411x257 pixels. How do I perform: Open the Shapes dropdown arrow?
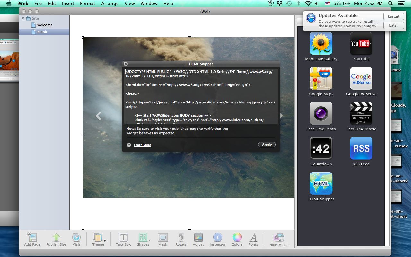149,241
